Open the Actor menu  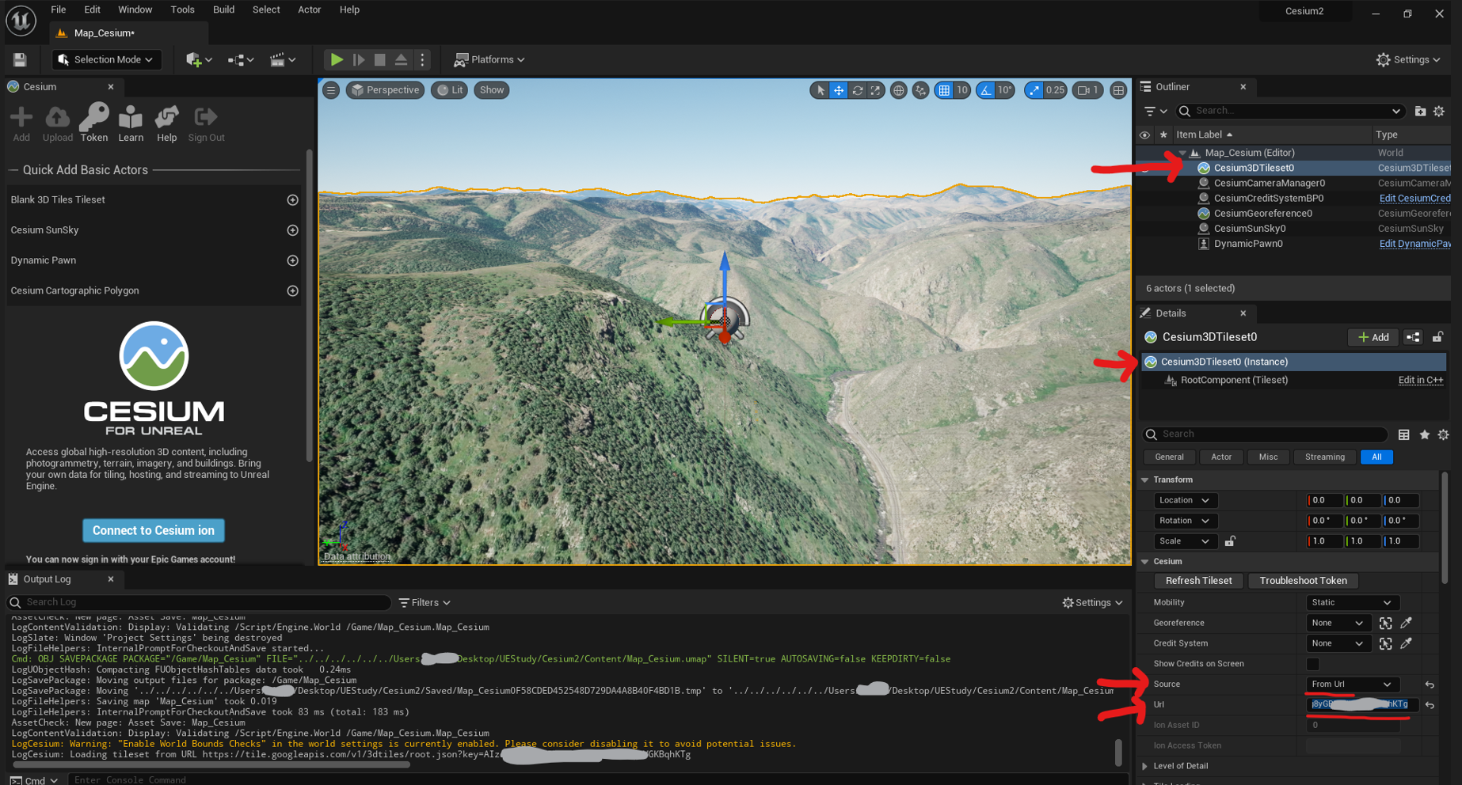click(x=309, y=9)
